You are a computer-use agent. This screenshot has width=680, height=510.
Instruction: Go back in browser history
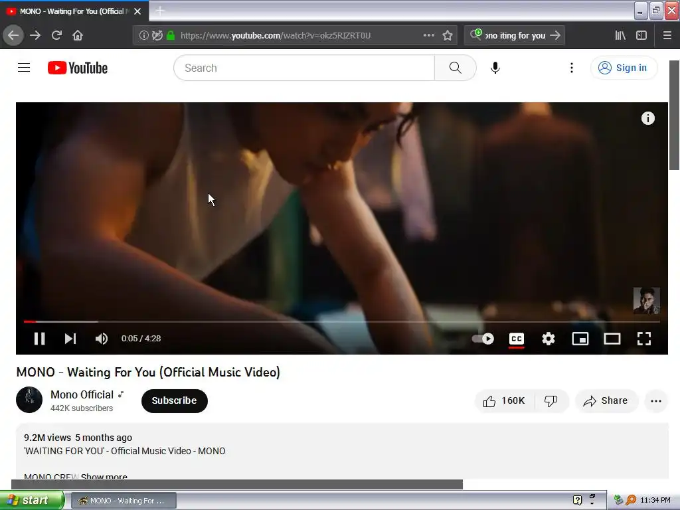point(13,36)
